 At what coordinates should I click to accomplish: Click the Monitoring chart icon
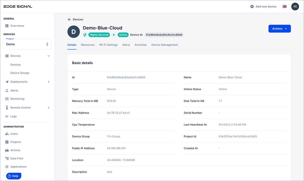click(7, 99)
